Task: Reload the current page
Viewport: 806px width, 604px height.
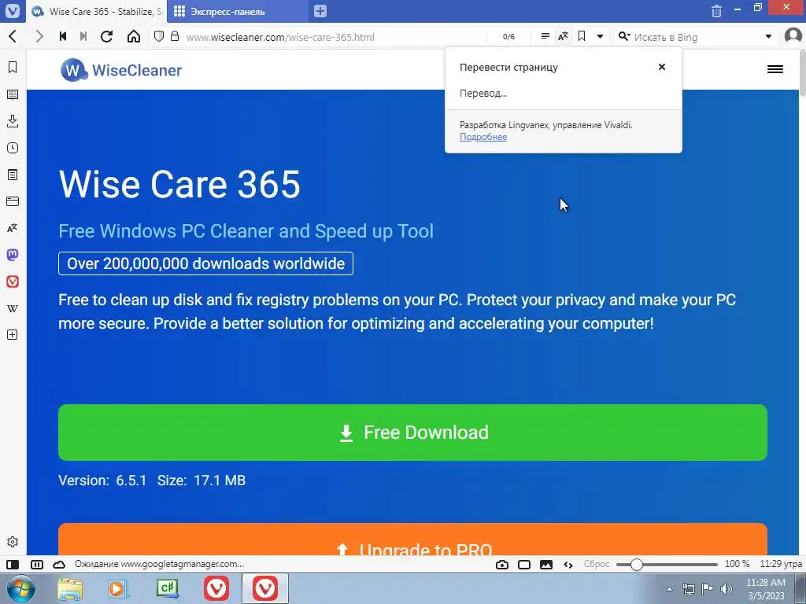Action: click(106, 36)
